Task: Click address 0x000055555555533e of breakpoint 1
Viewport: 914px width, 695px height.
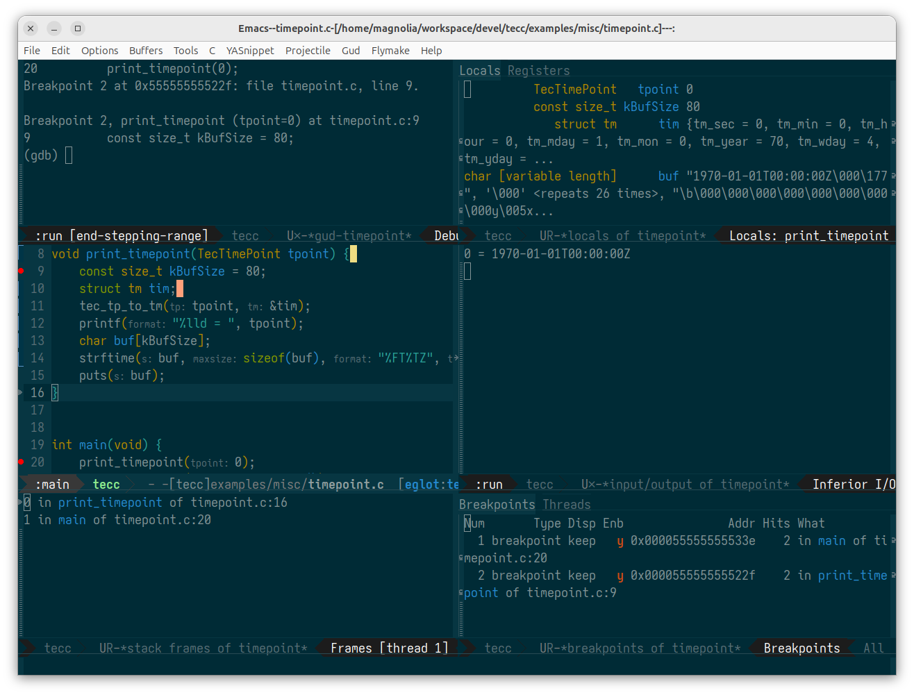Action: tap(692, 541)
